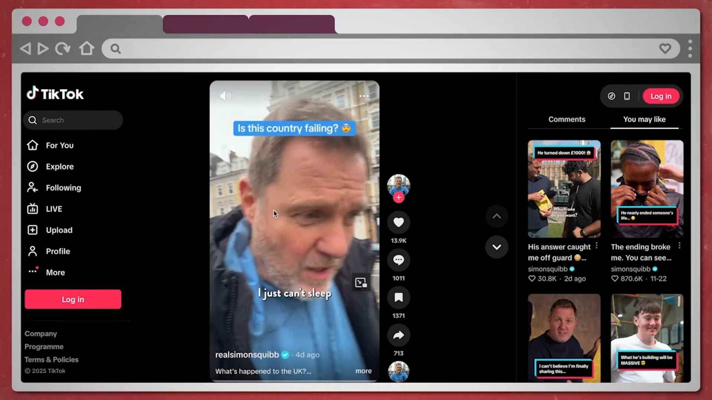Open Terms & Policies link
Screen dimensions: 712x400
point(52,360)
